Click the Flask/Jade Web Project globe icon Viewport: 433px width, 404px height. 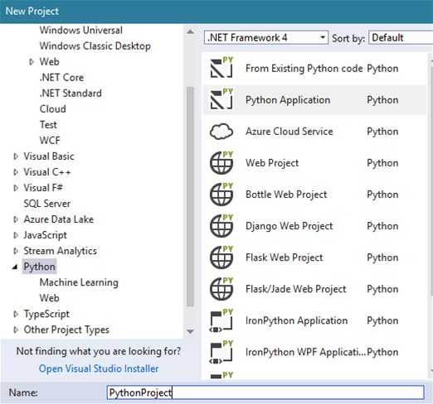click(x=221, y=289)
